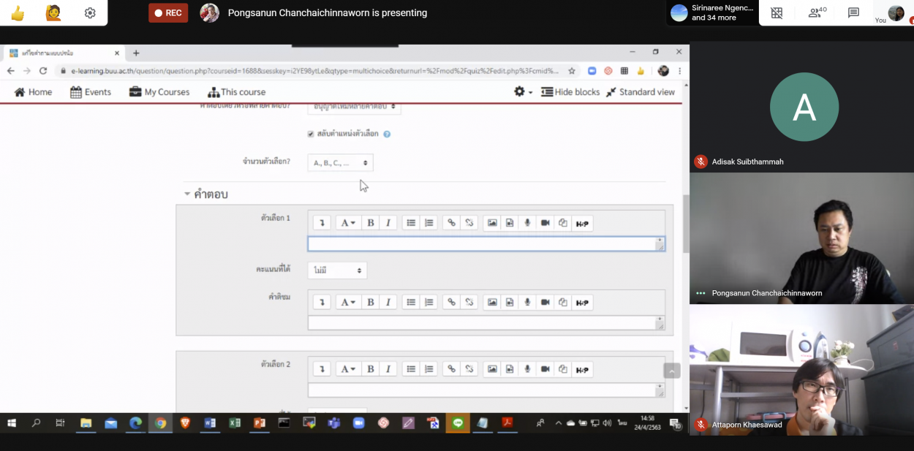Toggle the สลับตำแหน่งตัวเลือก checkbox
This screenshot has height=451, width=914.
point(311,134)
